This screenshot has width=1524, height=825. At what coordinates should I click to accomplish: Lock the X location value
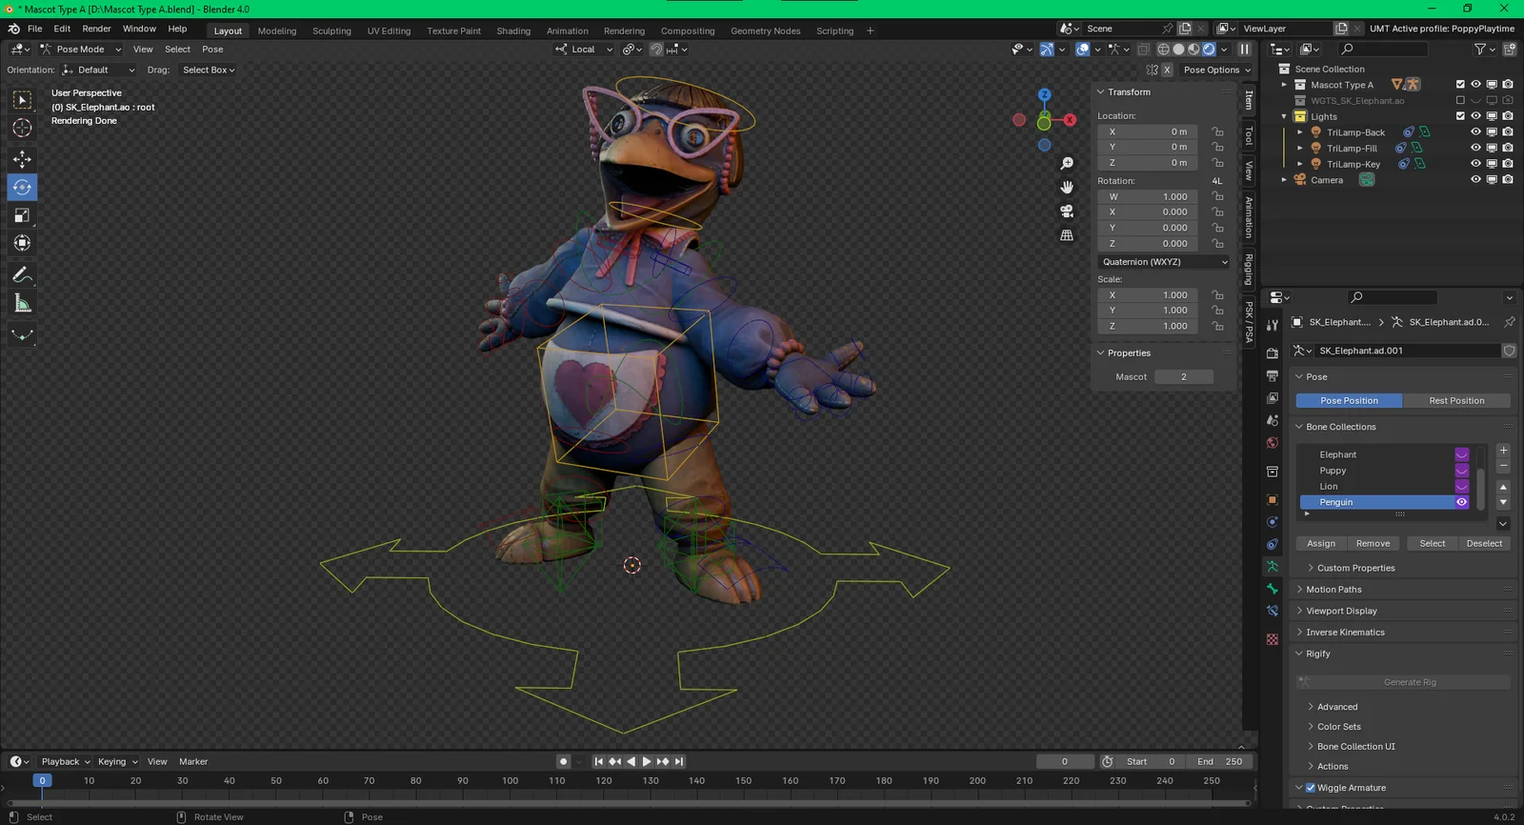point(1217,131)
